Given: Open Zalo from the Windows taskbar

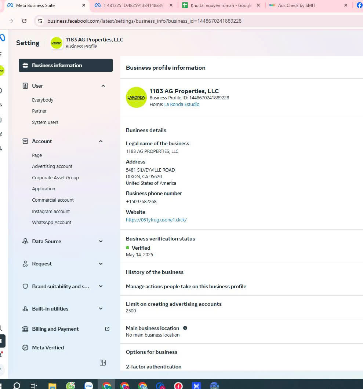Looking at the screenshot, I should 88,385.
